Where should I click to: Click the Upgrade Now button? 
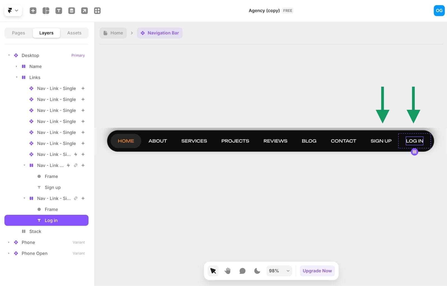[x=317, y=270]
